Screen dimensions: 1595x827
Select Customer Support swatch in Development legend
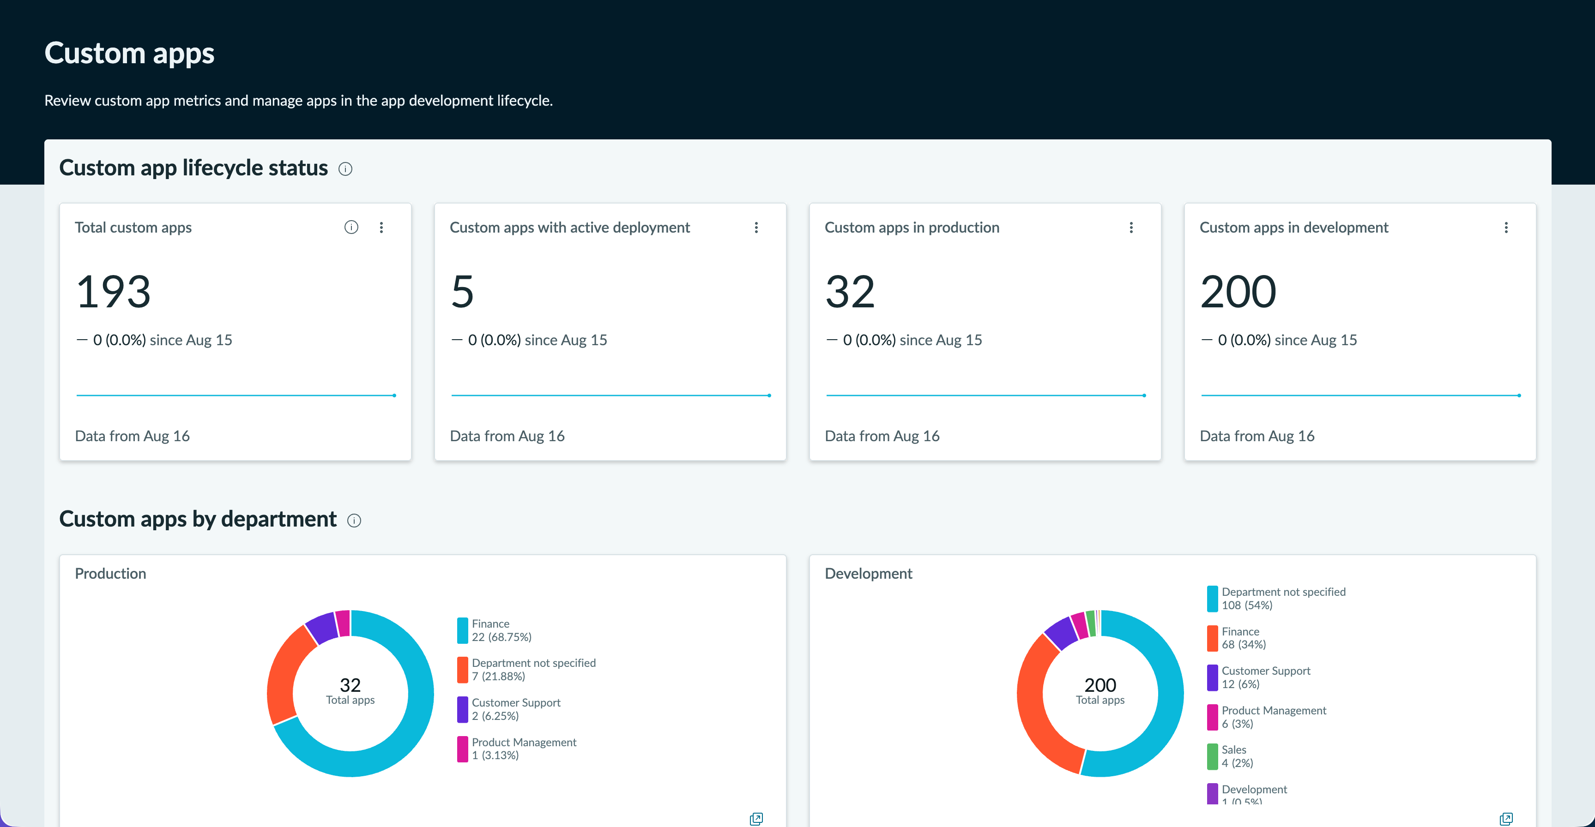(x=1212, y=678)
